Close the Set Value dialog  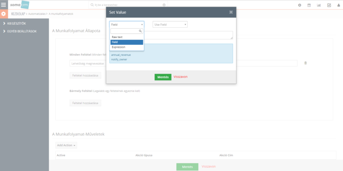coord(231,12)
